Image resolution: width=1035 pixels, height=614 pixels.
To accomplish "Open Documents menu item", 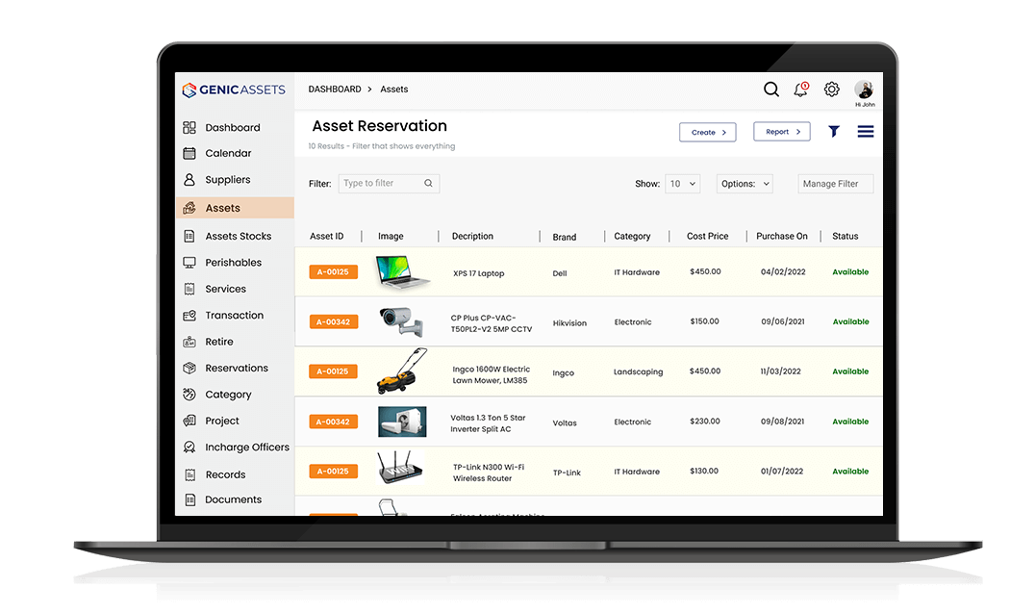I will (233, 499).
